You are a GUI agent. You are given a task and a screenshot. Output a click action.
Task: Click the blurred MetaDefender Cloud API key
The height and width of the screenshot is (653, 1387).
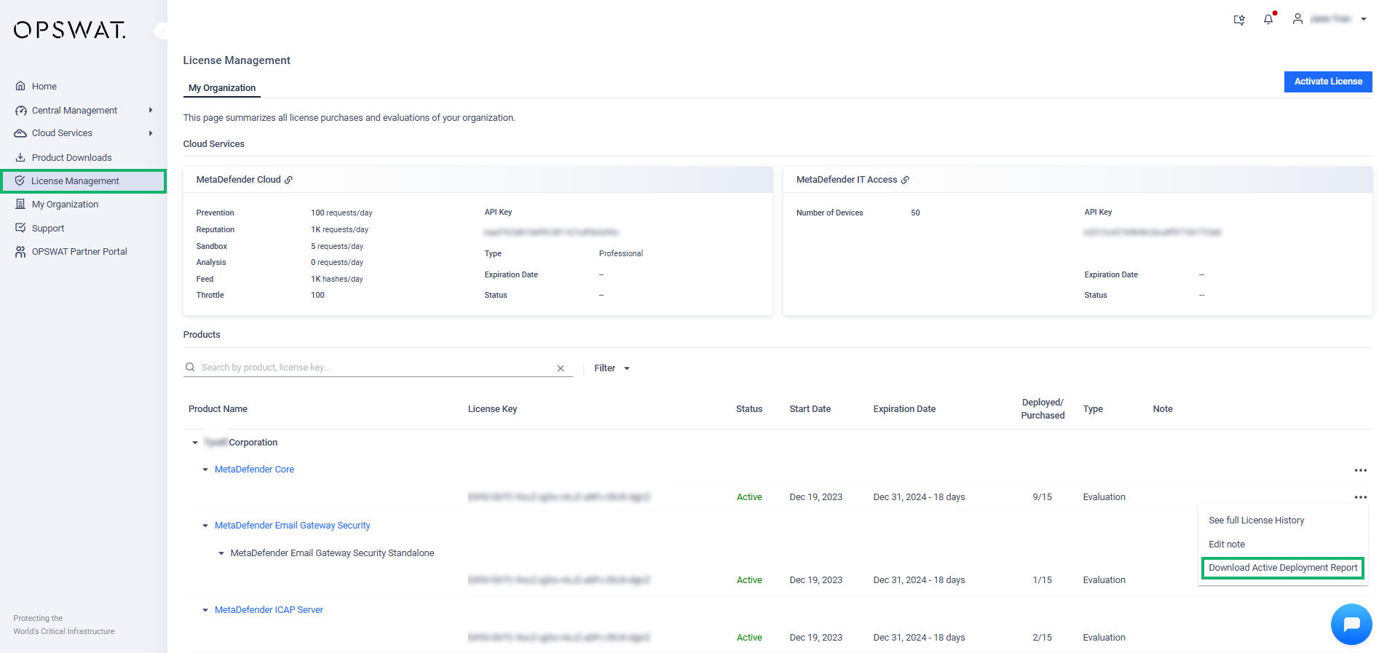[x=551, y=233]
